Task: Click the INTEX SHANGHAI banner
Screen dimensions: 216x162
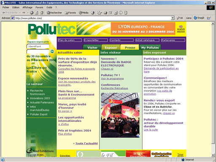Action: coord(138,154)
